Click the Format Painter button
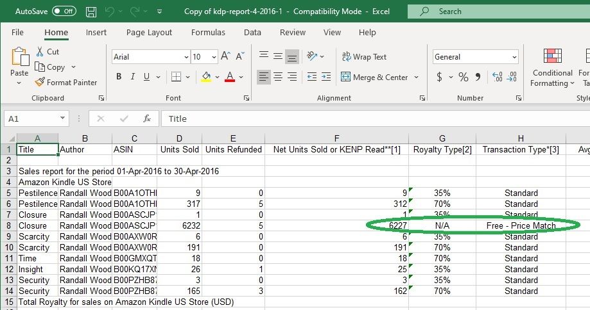Image resolution: width=590 pixels, height=310 pixels. coord(66,82)
